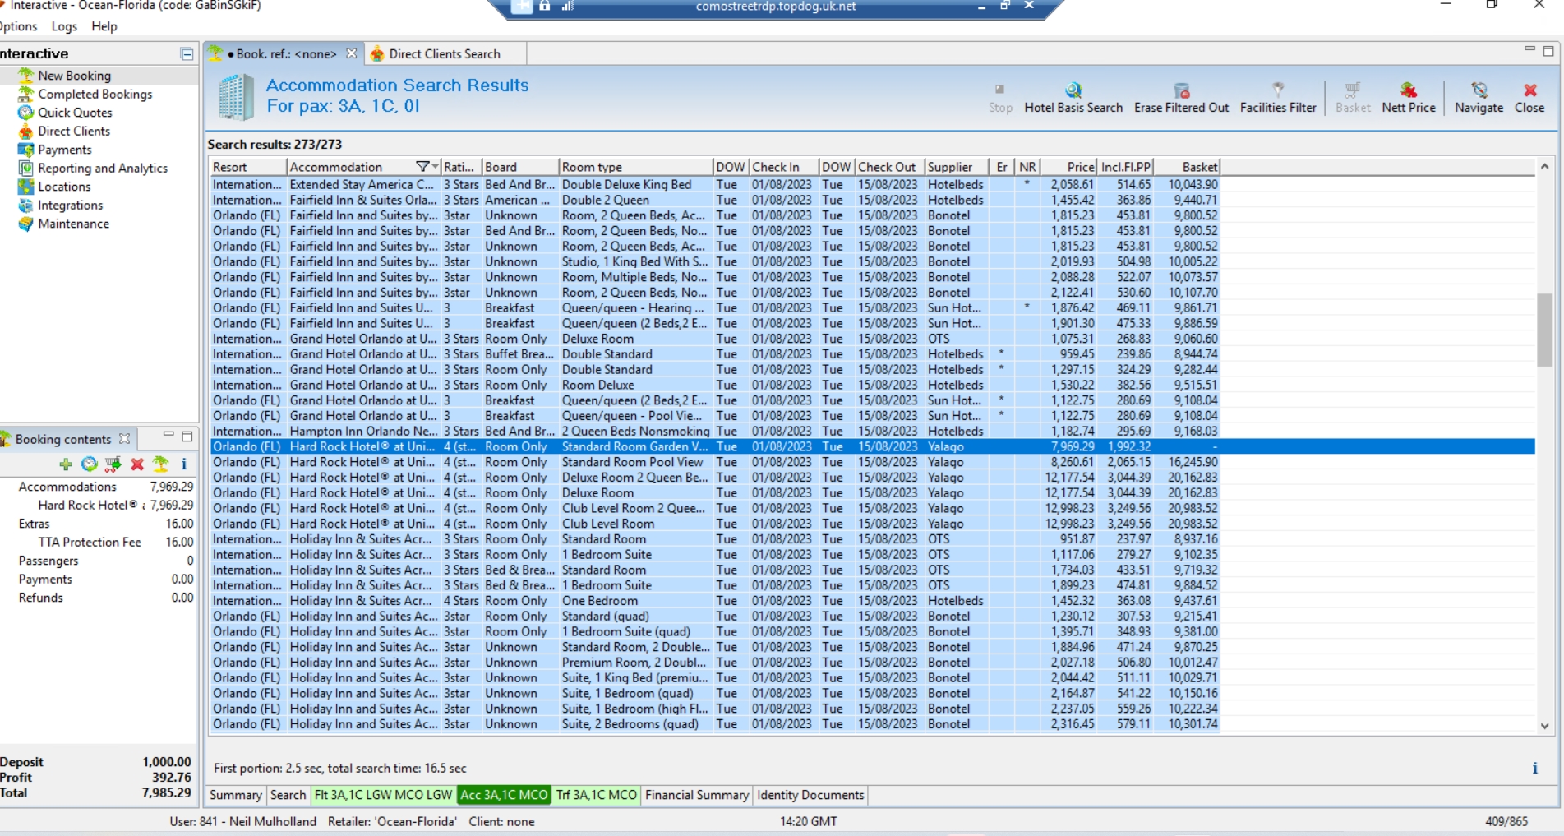
Task: Click the Locations globe icon
Action: pos(25,187)
